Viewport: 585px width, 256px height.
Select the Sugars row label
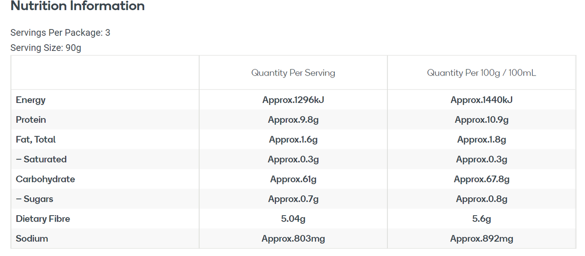(x=34, y=199)
